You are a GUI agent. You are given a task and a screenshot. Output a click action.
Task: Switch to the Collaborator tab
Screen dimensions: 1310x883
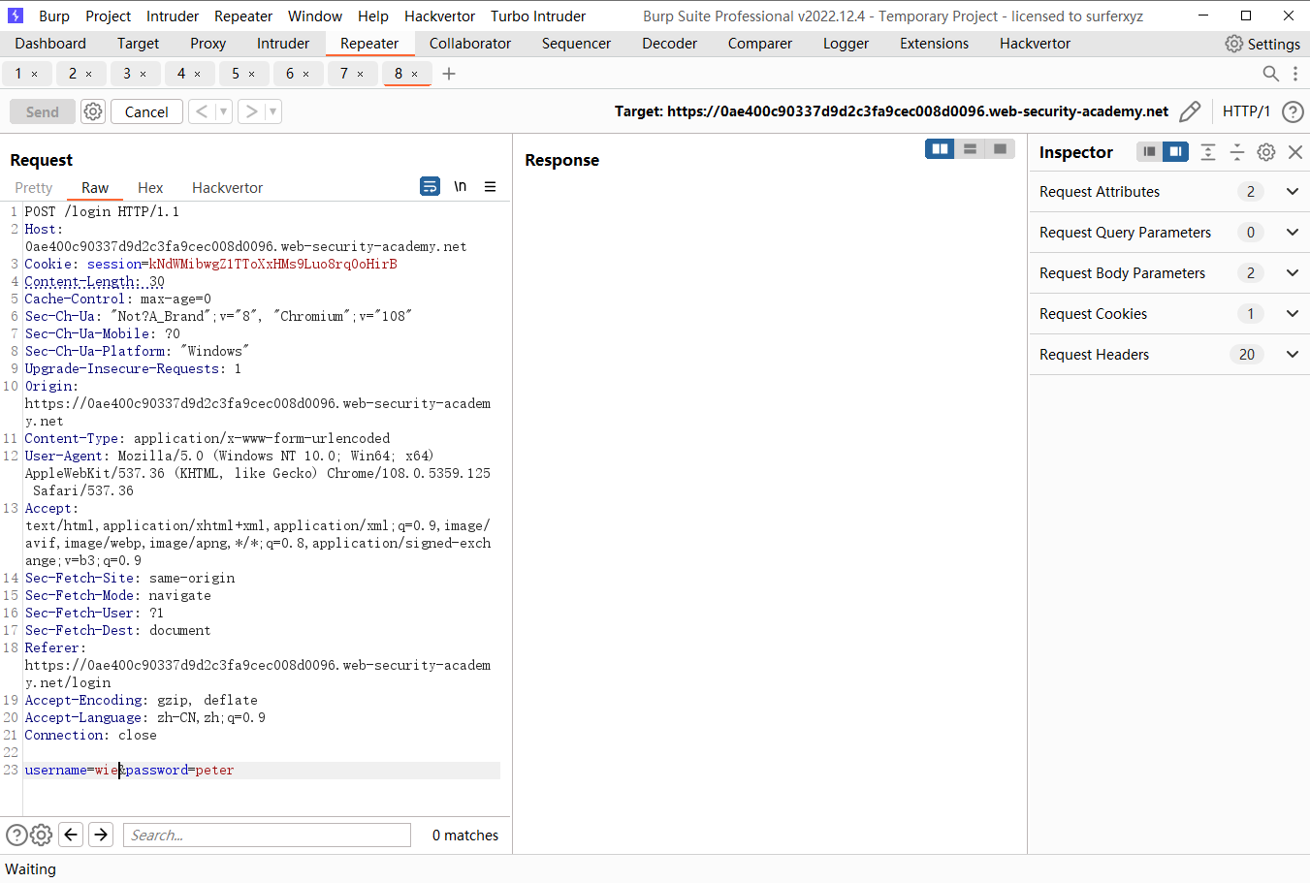coord(470,44)
